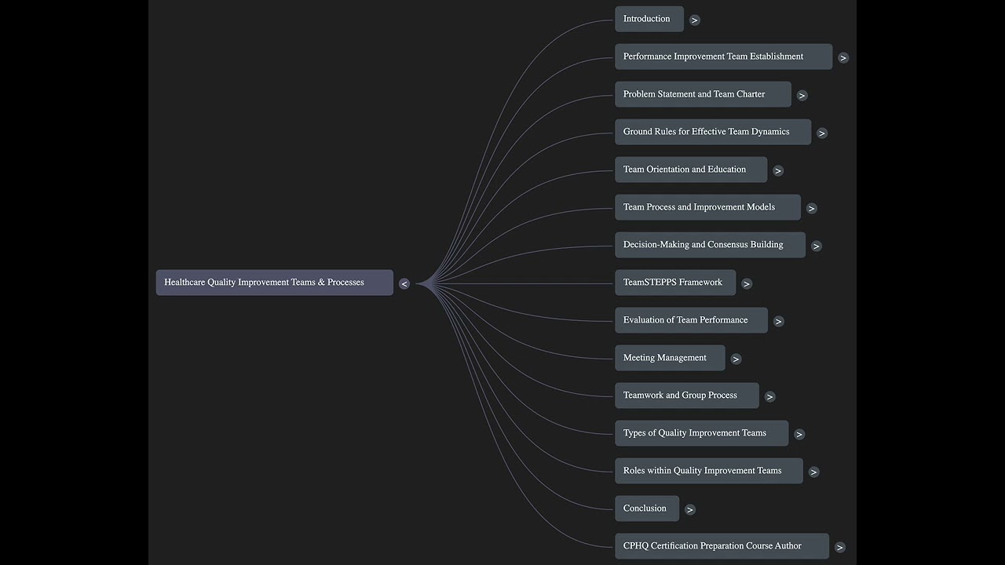Expand the Meeting Management arrow
Image resolution: width=1005 pixels, height=565 pixels.
[x=736, y=359]
